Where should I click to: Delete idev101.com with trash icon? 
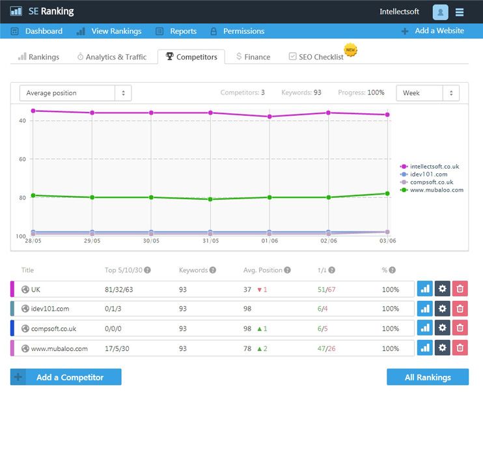(x=460, y=309)
